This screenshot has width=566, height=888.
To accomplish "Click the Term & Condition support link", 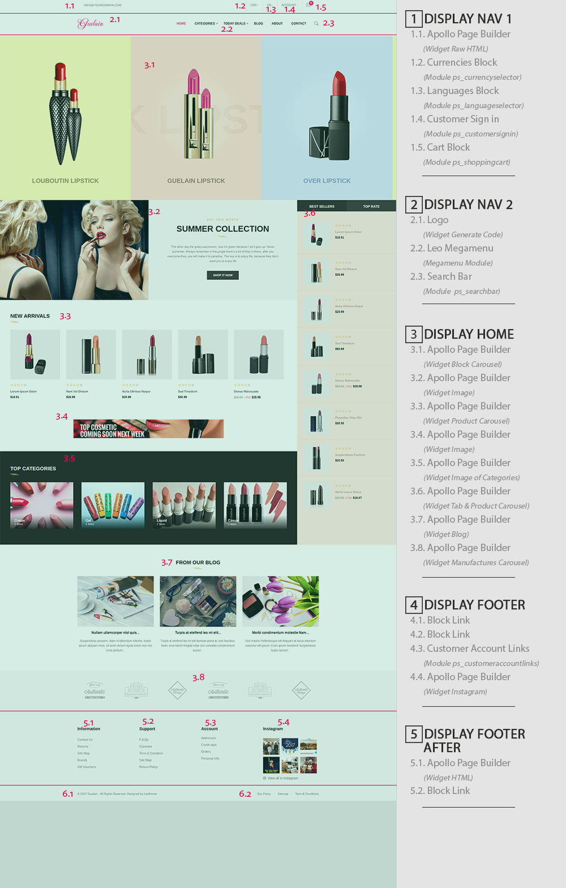I will pos(151,753).
